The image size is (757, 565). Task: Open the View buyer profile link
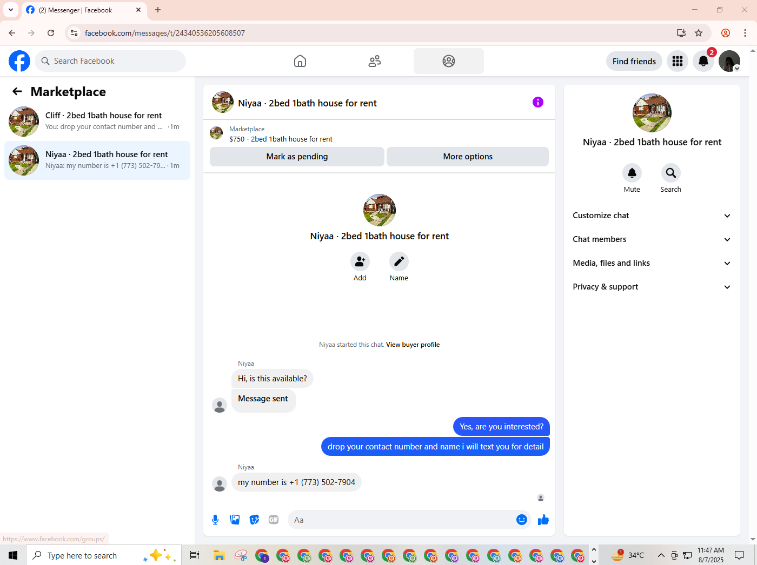pos(413,345)
